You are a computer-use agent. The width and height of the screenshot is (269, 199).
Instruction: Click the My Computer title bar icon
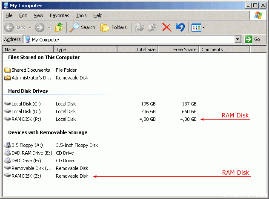(6, 5)
